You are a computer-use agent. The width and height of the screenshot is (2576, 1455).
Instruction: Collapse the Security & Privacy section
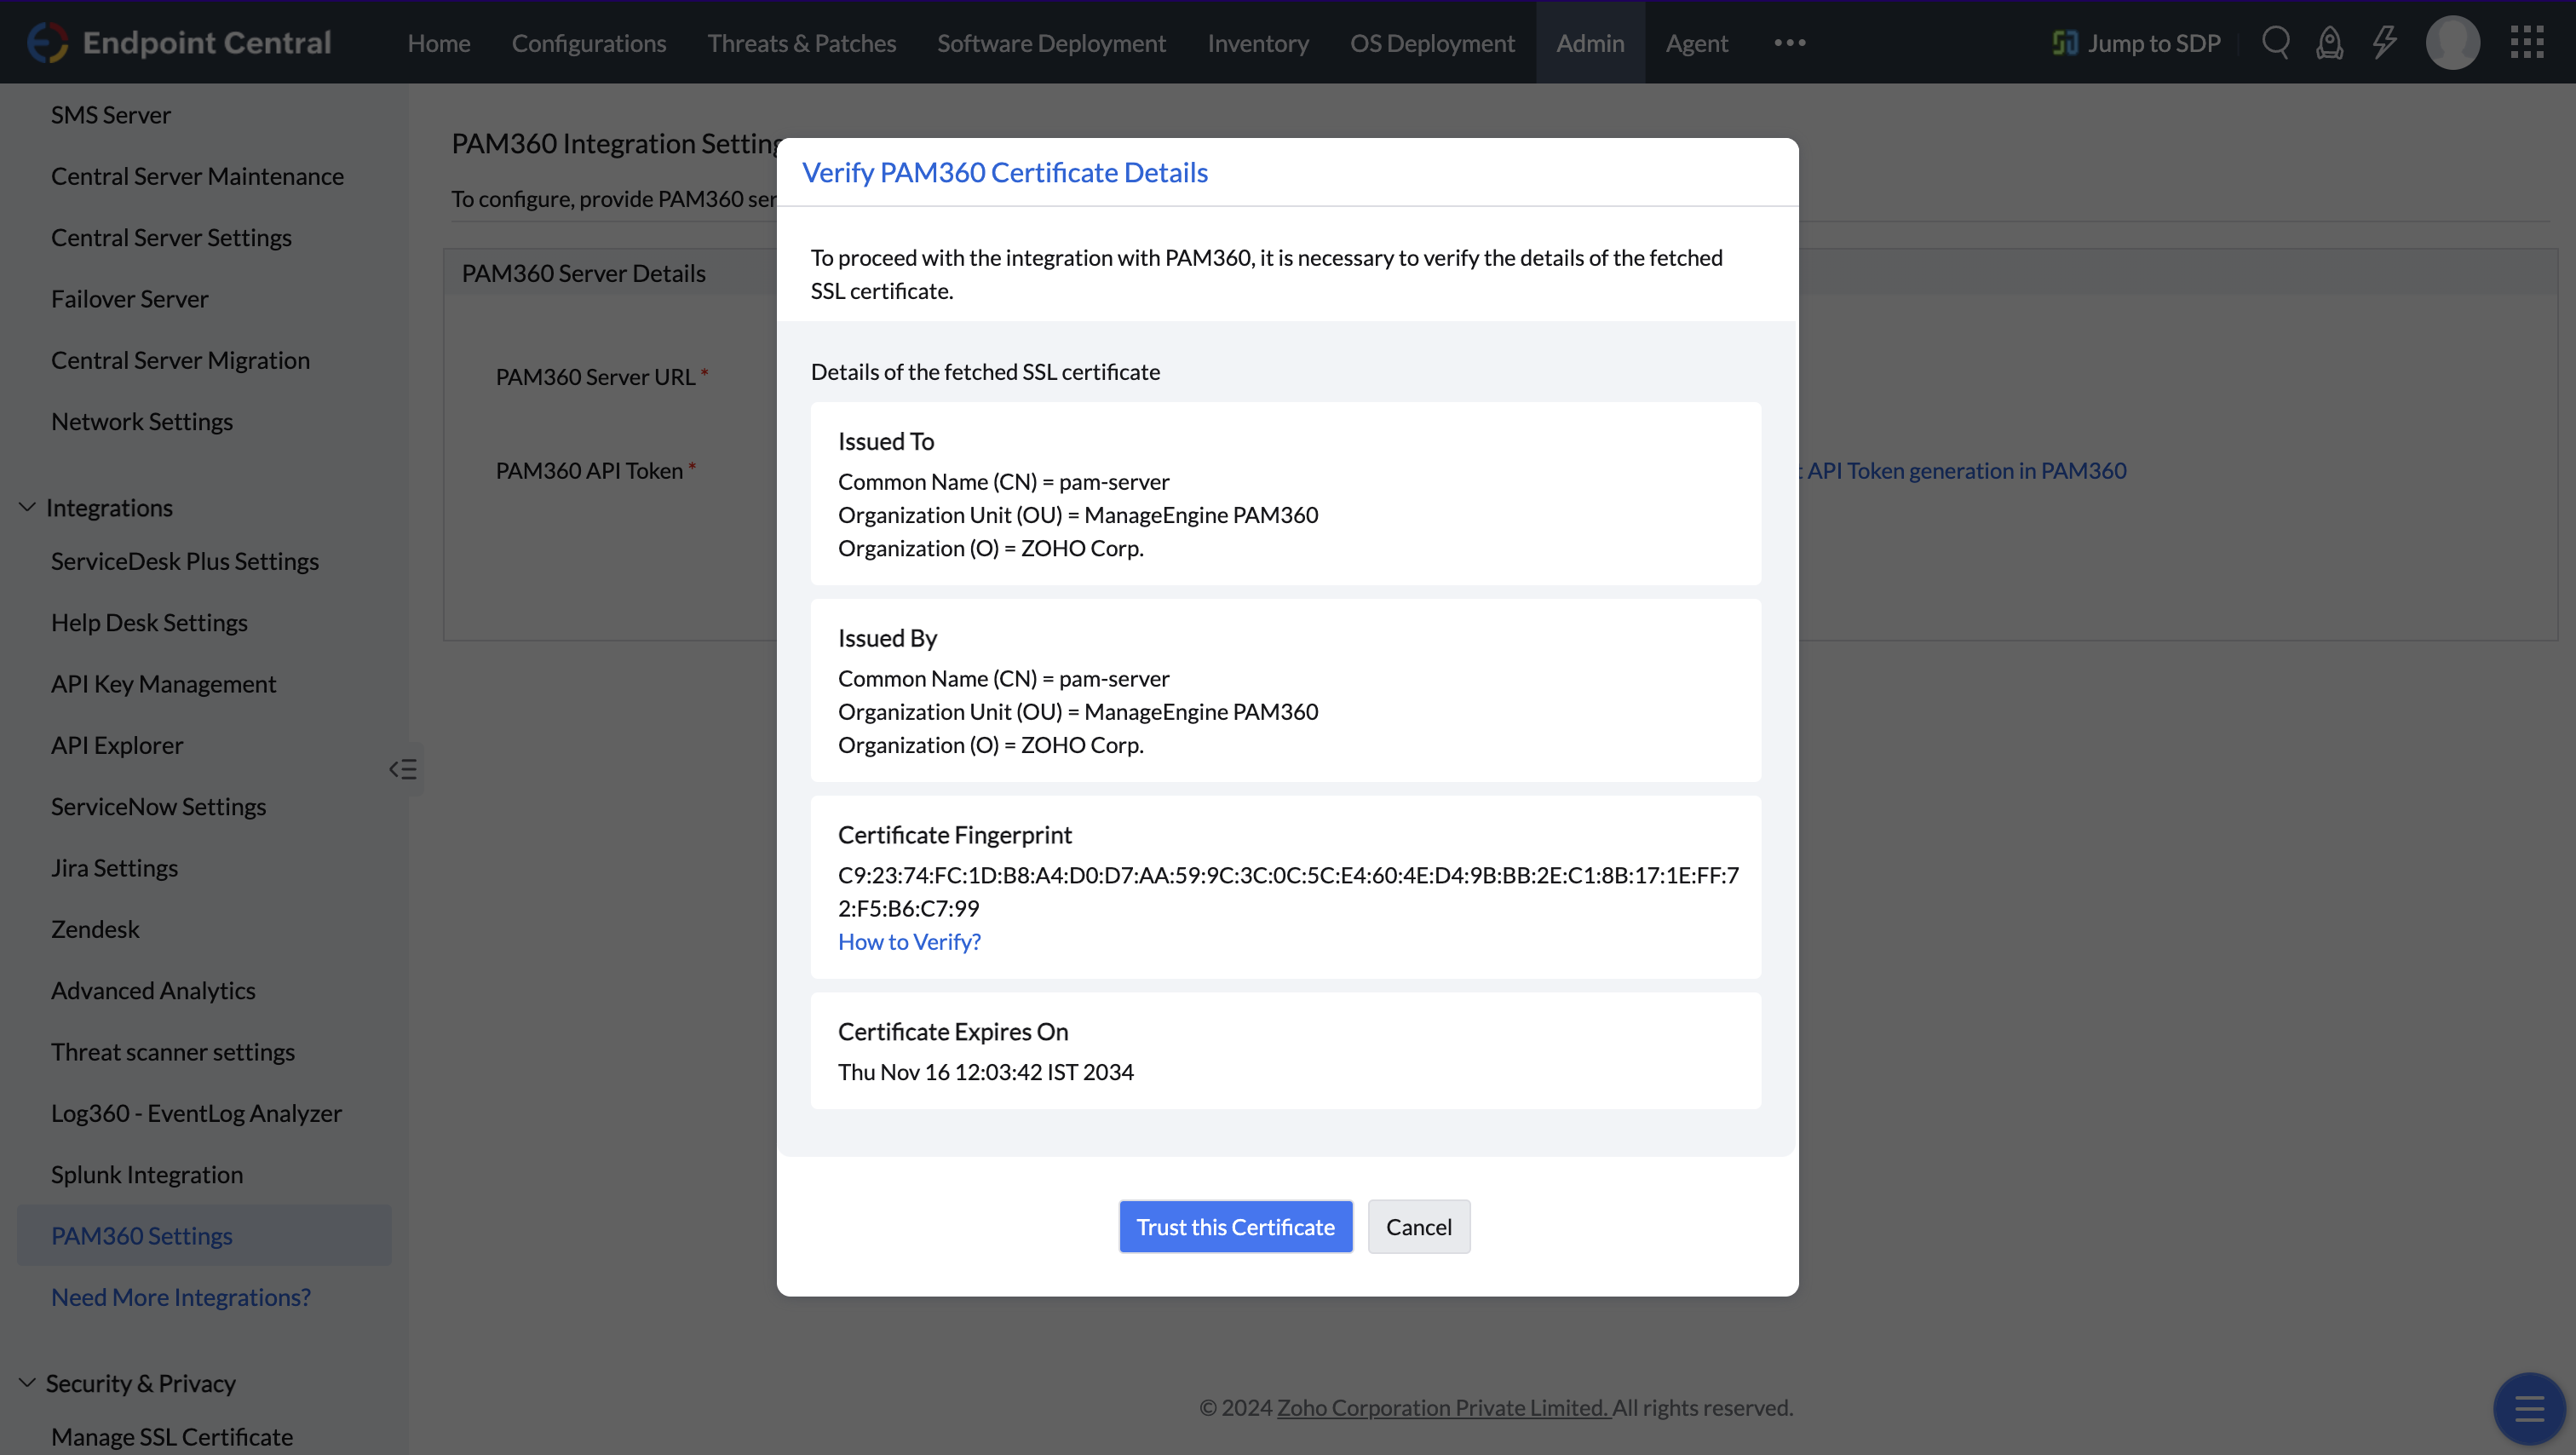tap(27, 1383)
